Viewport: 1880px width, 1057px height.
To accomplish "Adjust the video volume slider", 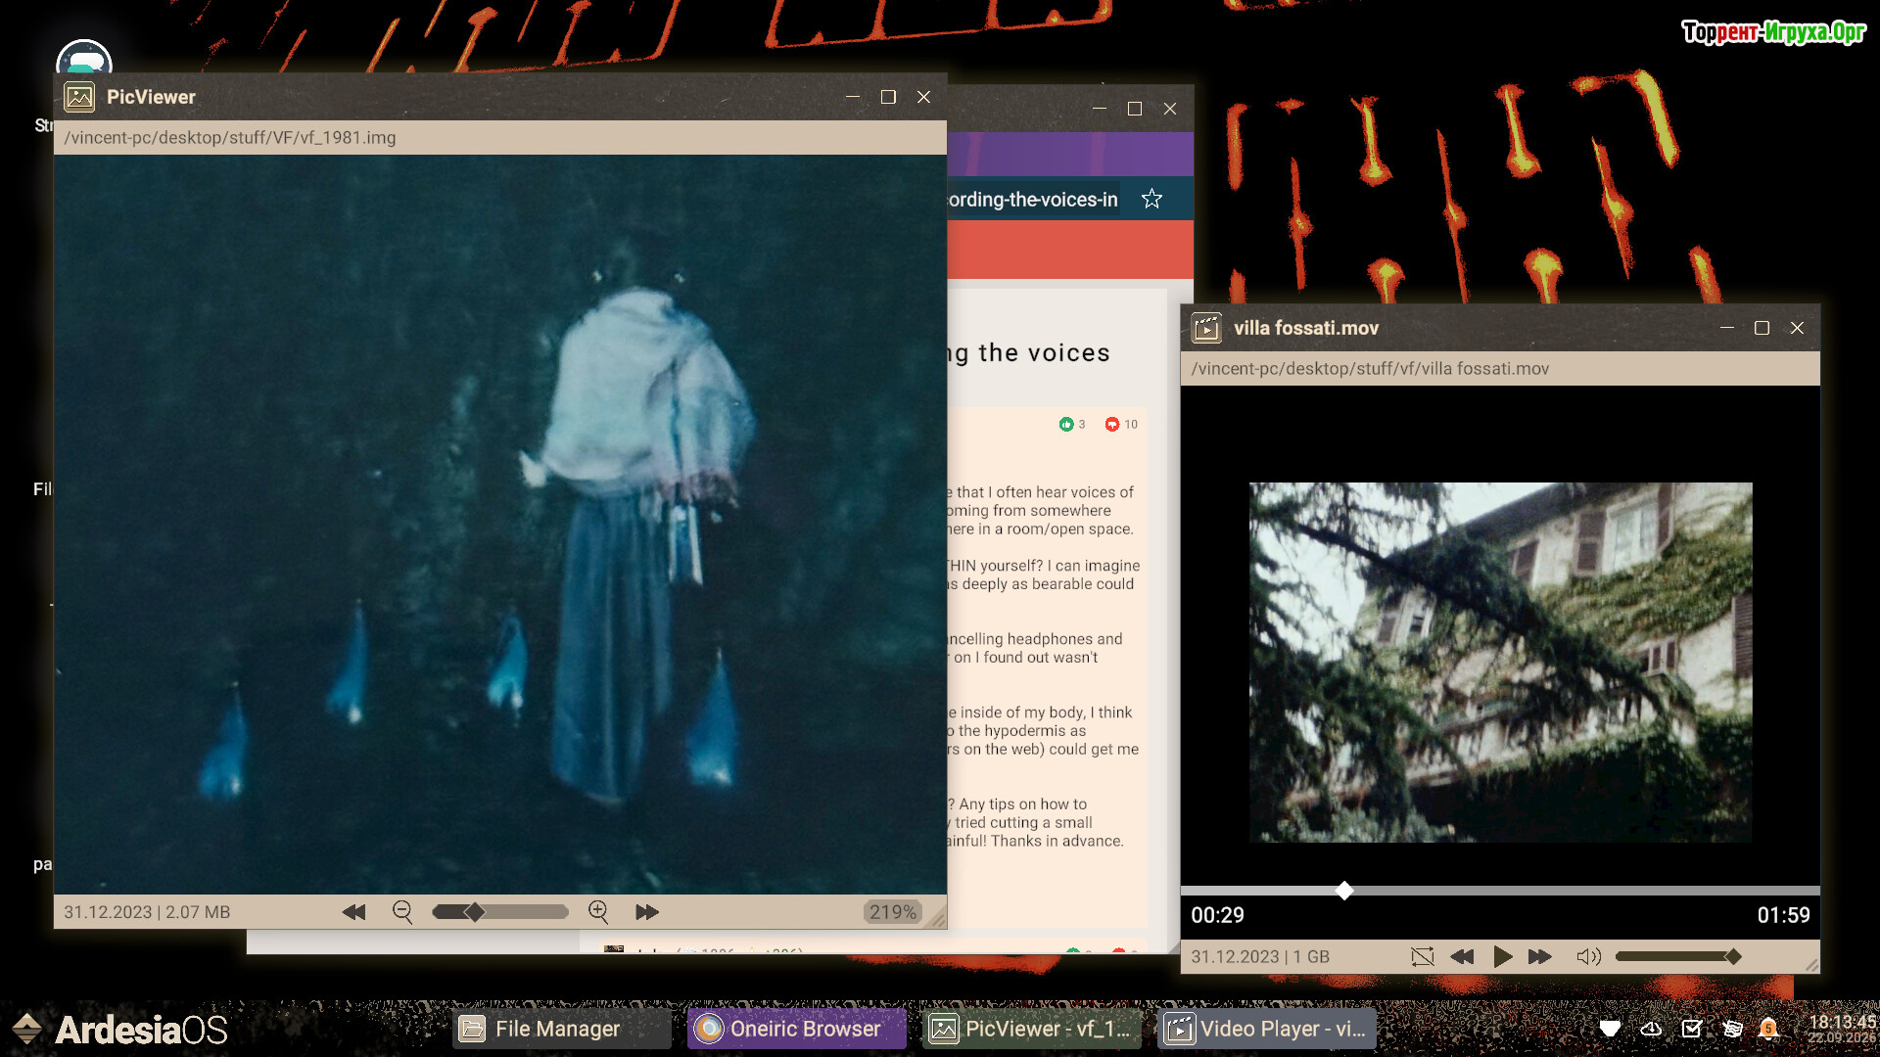I will [1676, 956].
